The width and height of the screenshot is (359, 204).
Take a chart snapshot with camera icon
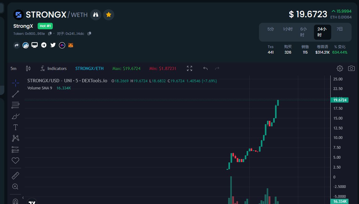pos(351,68)
